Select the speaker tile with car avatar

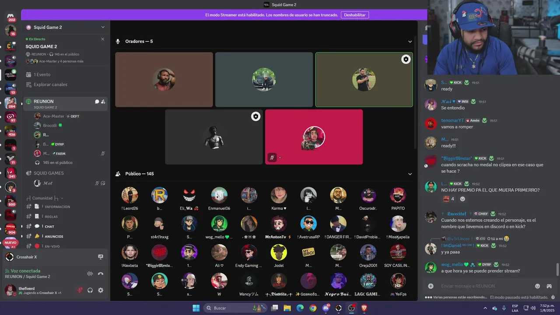point(264,80)
